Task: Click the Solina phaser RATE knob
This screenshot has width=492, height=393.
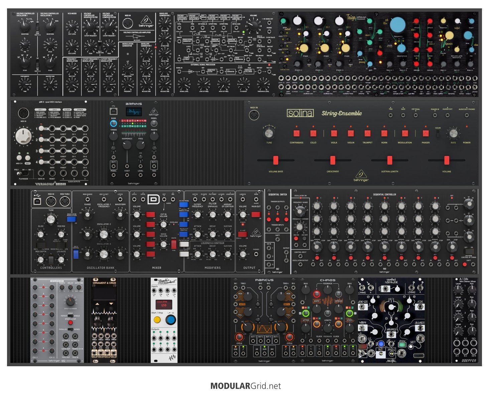Action: pos(453,133)
